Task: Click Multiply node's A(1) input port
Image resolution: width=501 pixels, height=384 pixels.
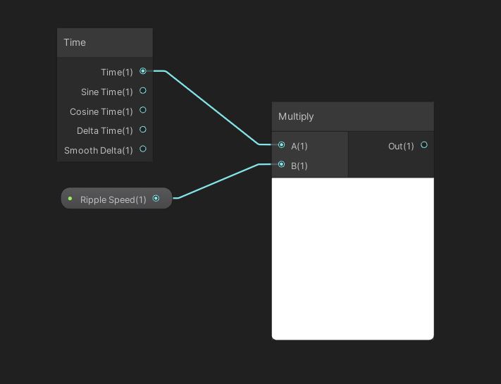Action: coord(282,145)
